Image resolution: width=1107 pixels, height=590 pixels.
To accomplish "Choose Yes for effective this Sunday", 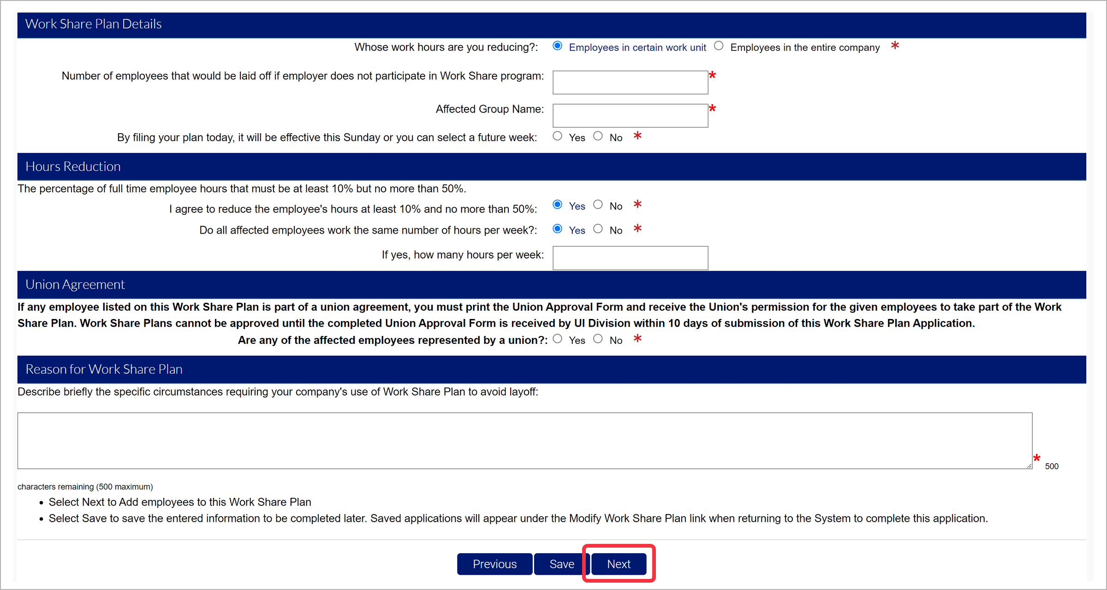I will pos(557,136).
